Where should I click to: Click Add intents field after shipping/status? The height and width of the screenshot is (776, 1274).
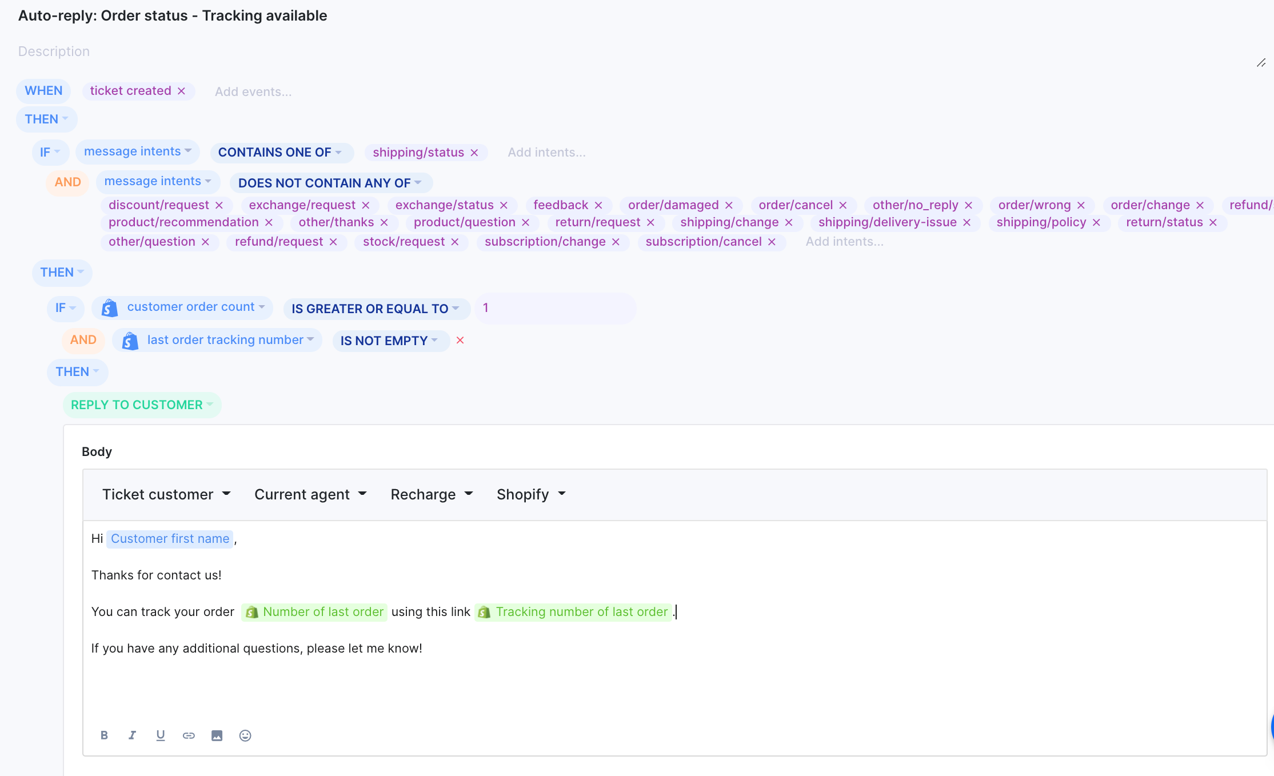tap(546, 153)
